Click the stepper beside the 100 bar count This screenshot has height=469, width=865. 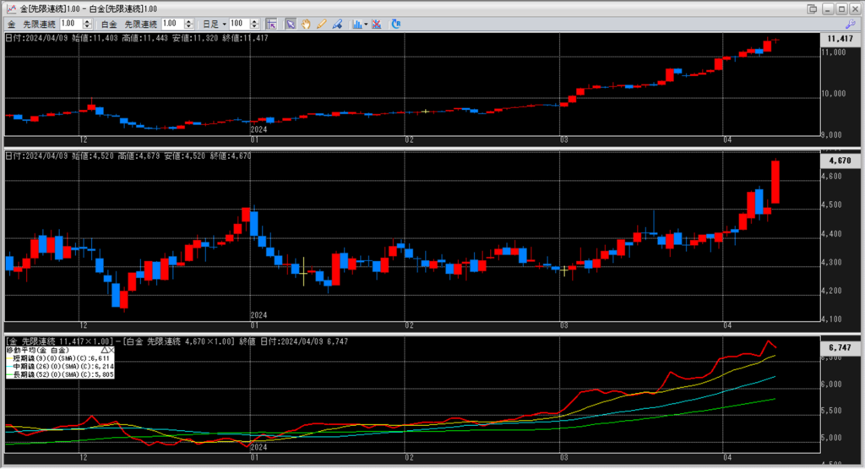253,24
